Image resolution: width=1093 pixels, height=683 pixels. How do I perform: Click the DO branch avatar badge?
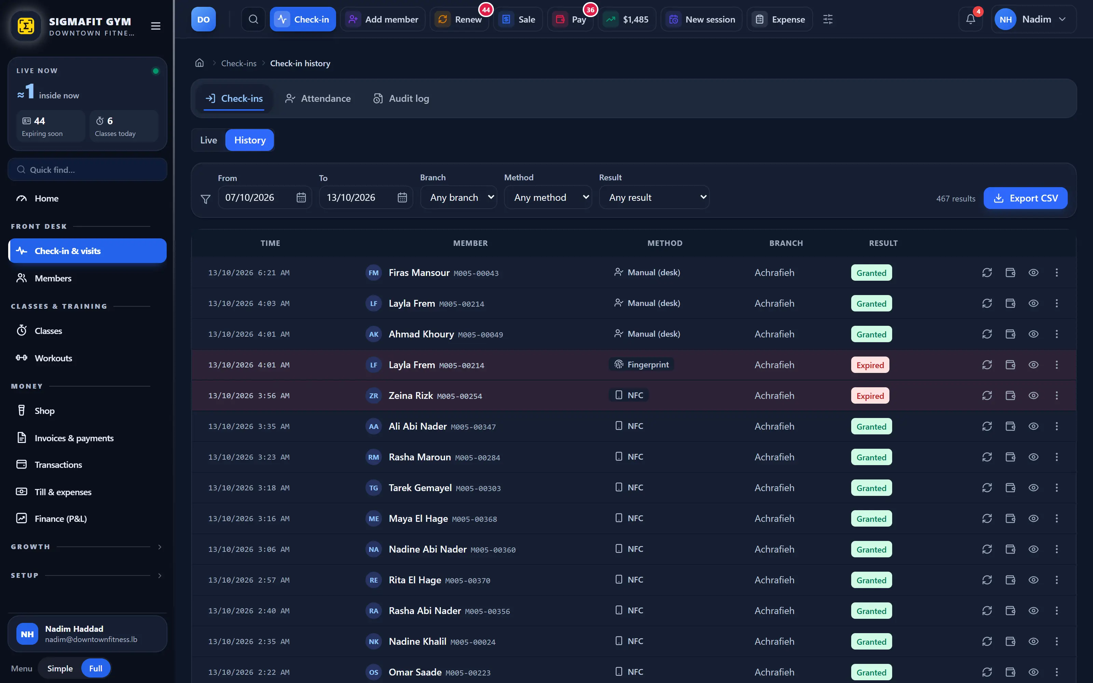click(203, 19)
